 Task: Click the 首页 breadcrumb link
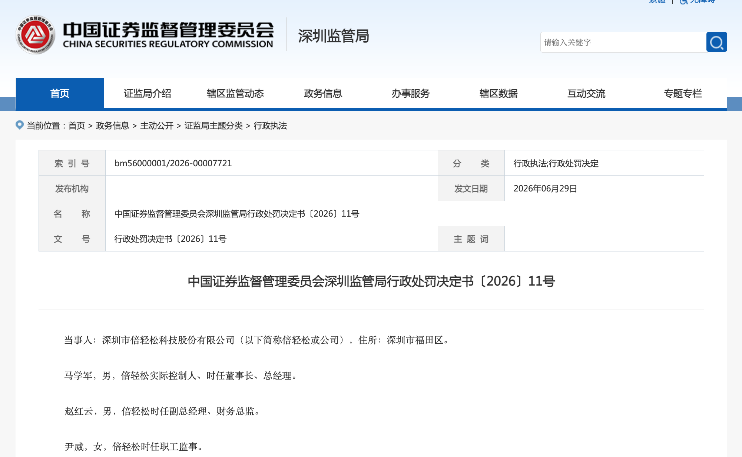coord(77,126)
